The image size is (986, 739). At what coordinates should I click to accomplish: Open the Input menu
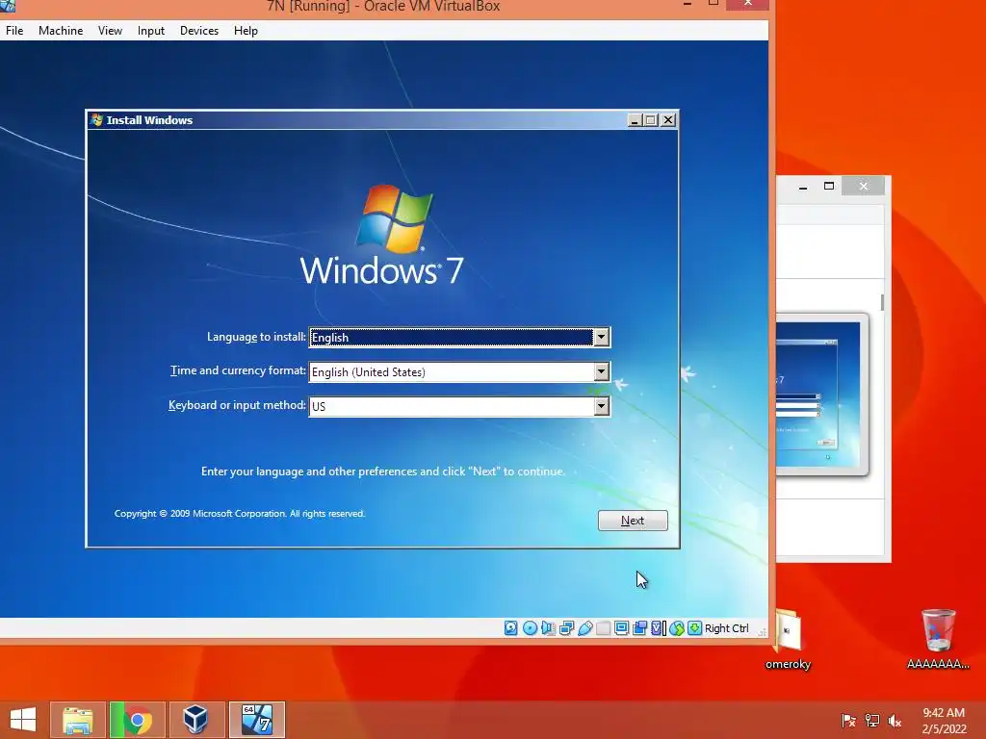[151, 30]
